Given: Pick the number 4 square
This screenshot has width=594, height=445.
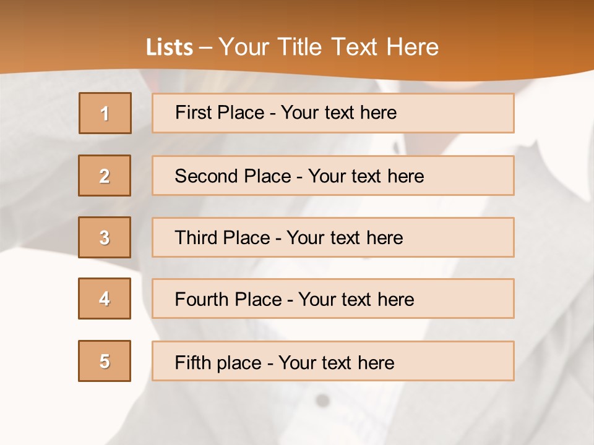Looking at the screenshot, I should [105, 299].
